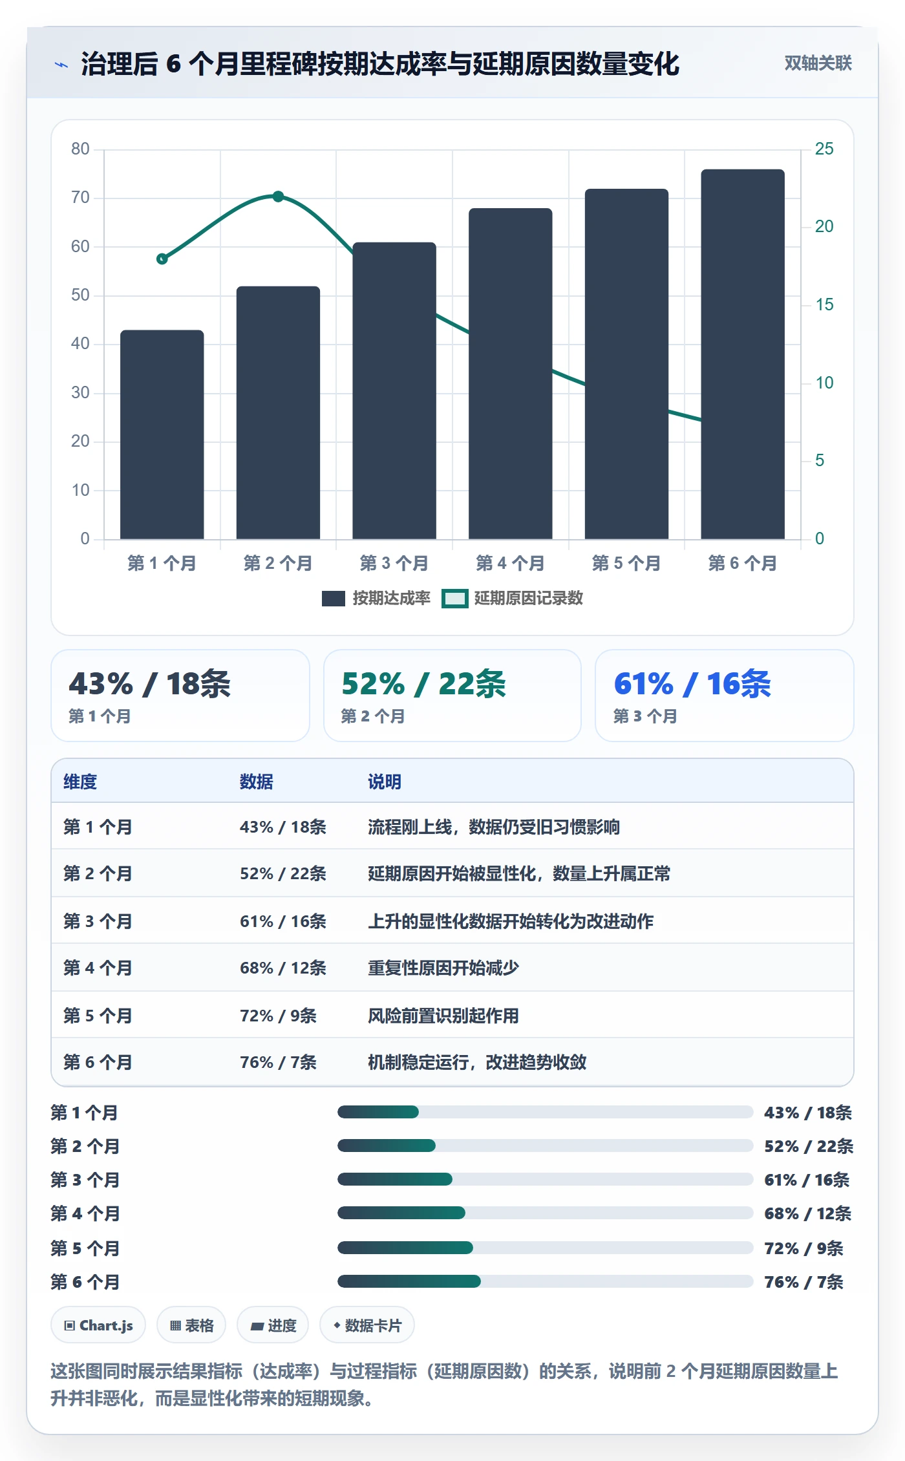Click progress value label 76% / 7条
The image size is (905, 1461).
[804, 1282]
